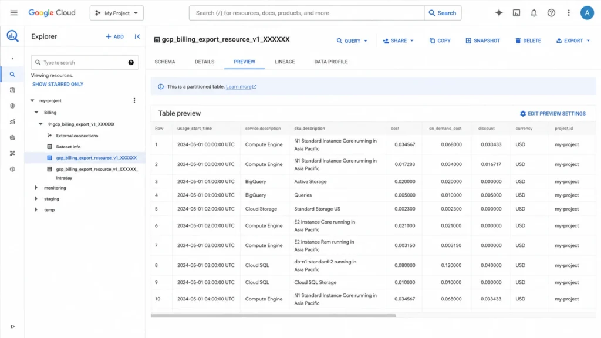The height and width of the screenshot is (338, 601).
Task: Collapse the Billing dataset group
Action: coord(36,112)
